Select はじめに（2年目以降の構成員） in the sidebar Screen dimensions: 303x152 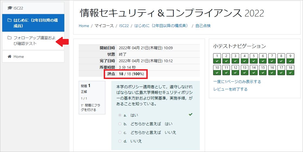coord(33,23)
